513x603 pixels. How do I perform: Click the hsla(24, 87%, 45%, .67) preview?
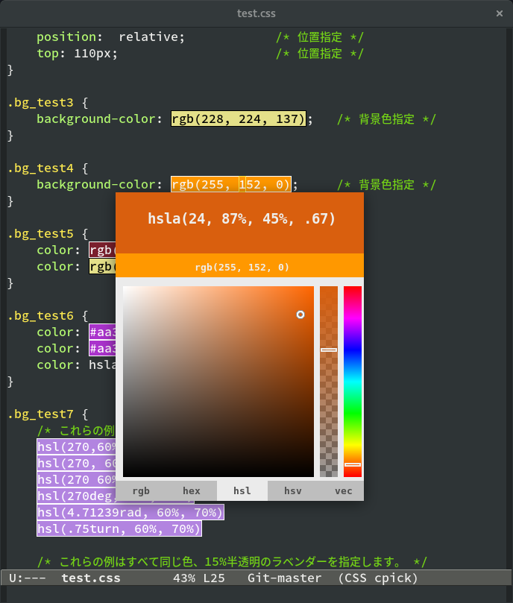point(240,223)
